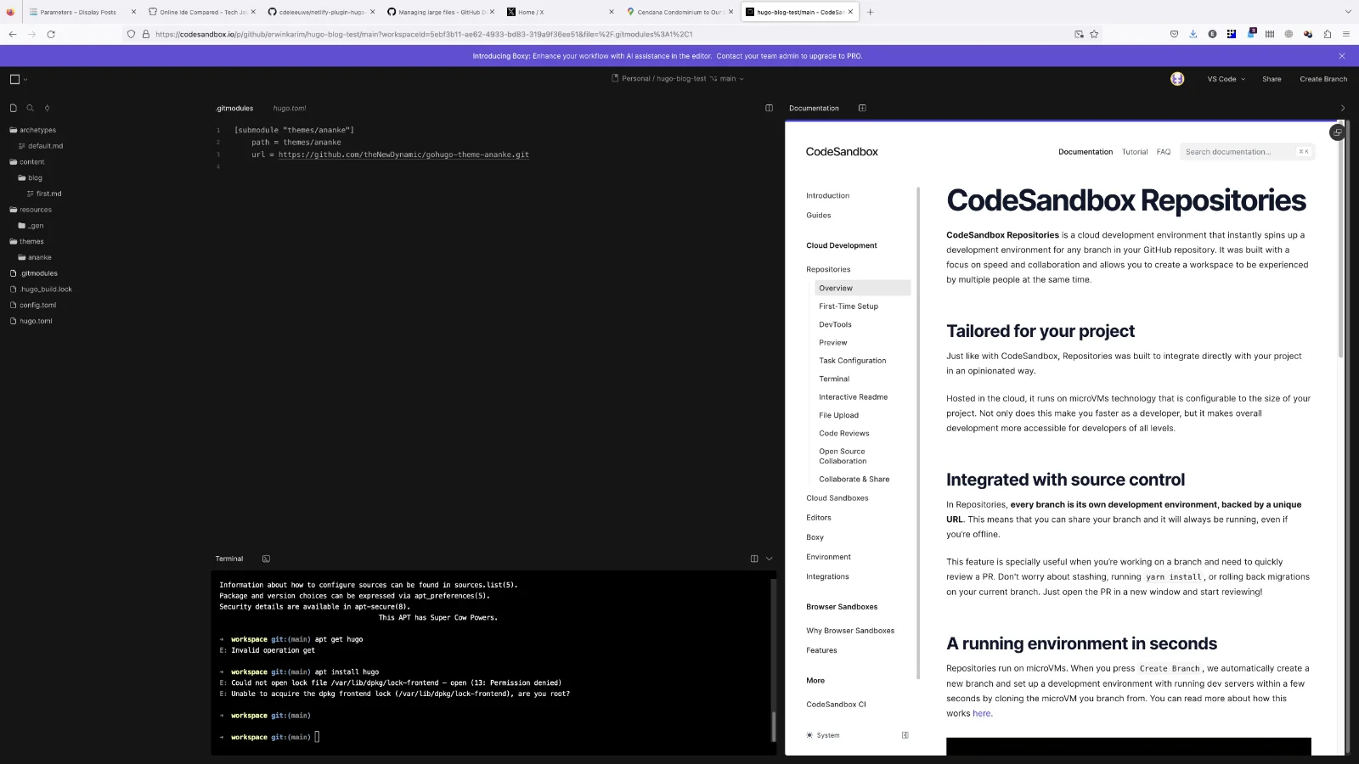Click the Create Branch button
The width and height of the screenshot is (1359, 764).
1323,79
